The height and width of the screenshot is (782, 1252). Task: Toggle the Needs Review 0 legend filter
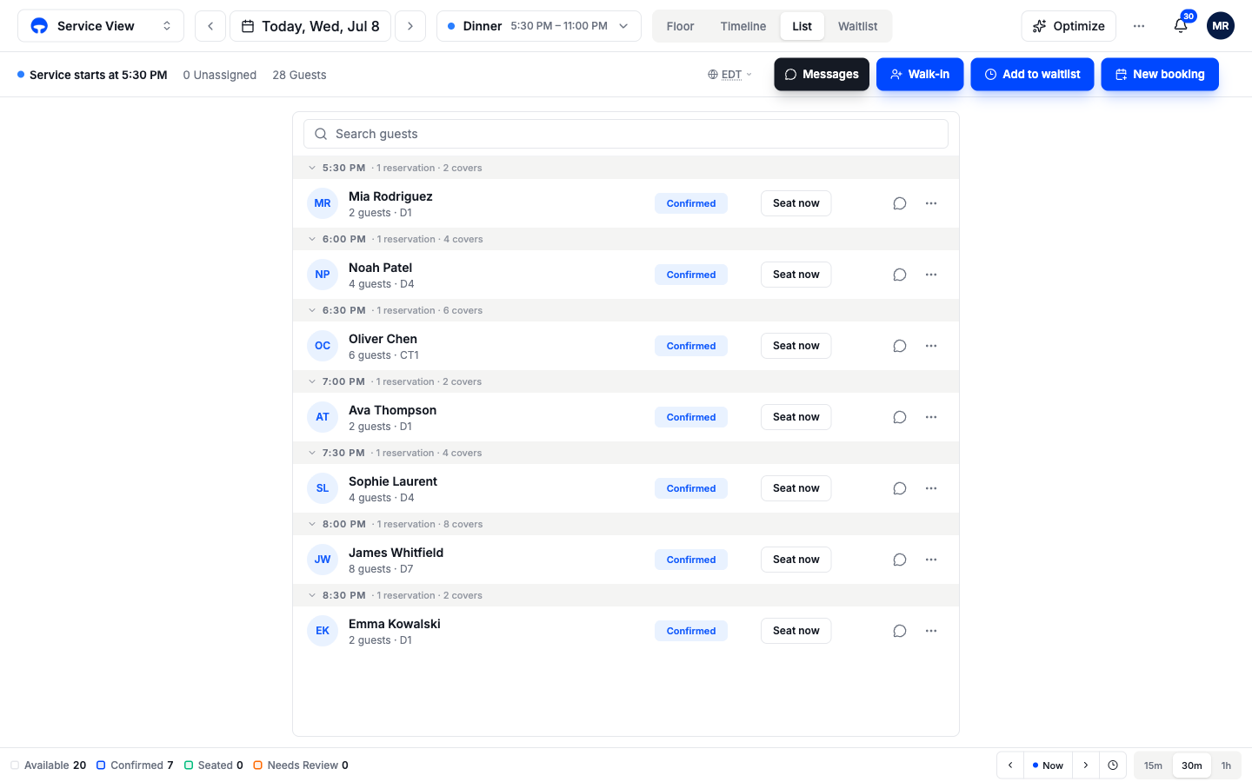[x=301, y=765]
